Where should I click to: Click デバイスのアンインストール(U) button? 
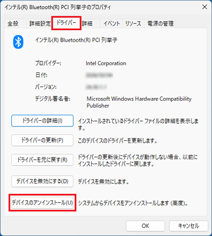(x=42, y=203)
